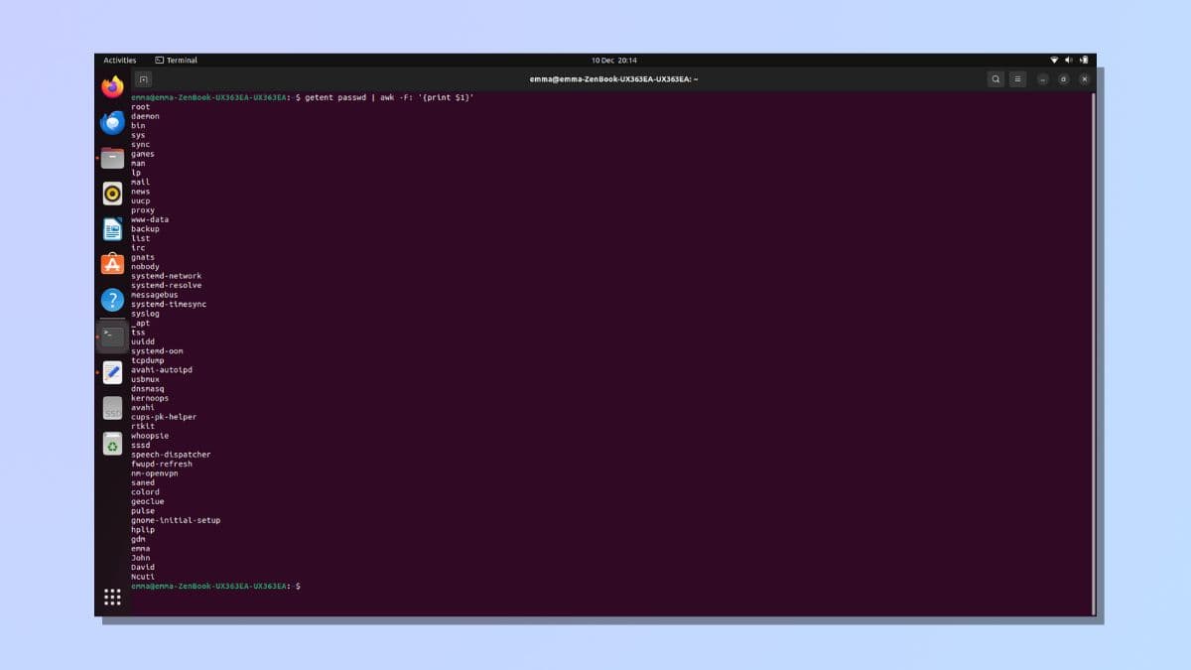
Task: Open a new tab using the Terminal header icon
Action: (142, 78)
